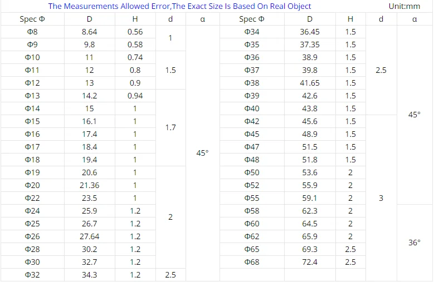Click the left Spec Φ column header

coord(32,19)
